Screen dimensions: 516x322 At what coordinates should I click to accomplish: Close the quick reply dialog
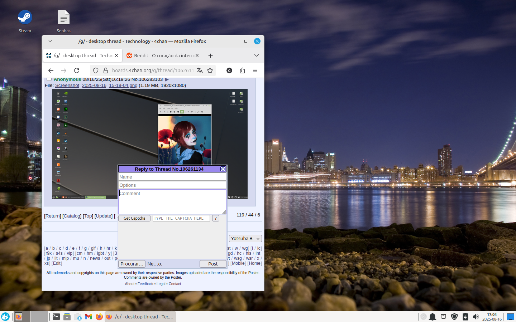point(223,169)
